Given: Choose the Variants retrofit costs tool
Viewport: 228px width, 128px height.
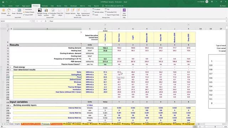Looking at the screenshot, I should click(73, 11).
